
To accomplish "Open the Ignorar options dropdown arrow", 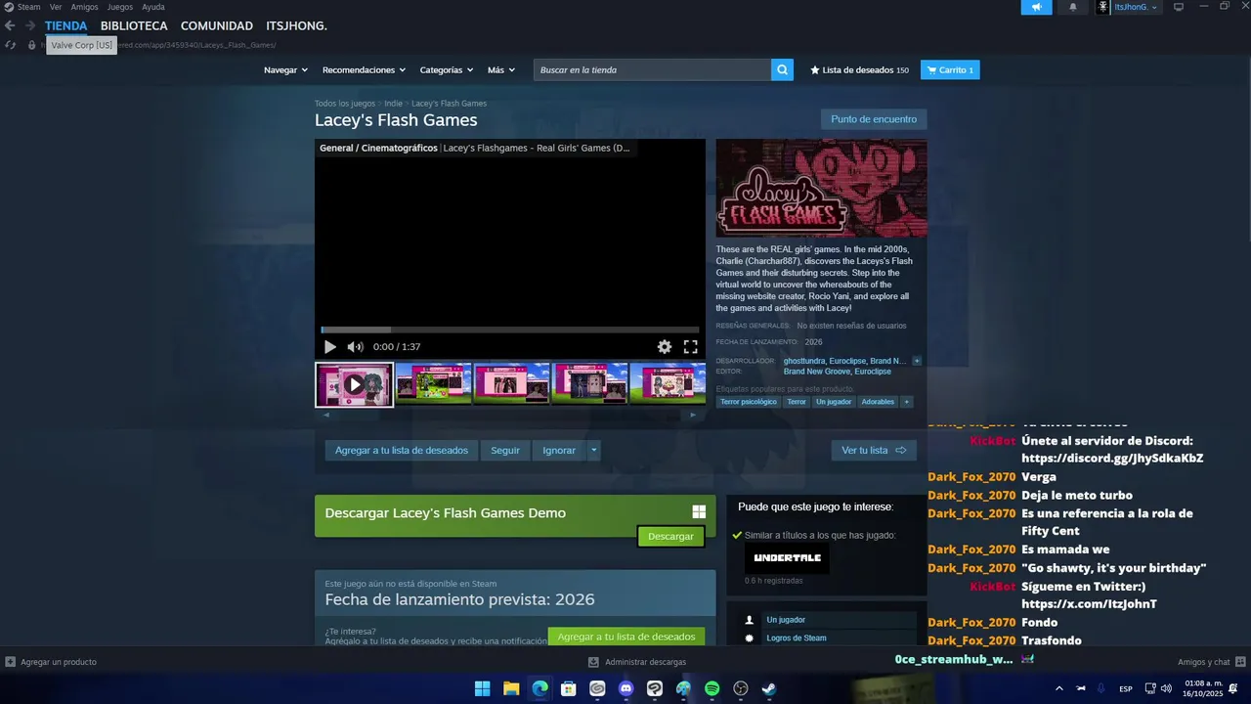I will coord(593,451).
